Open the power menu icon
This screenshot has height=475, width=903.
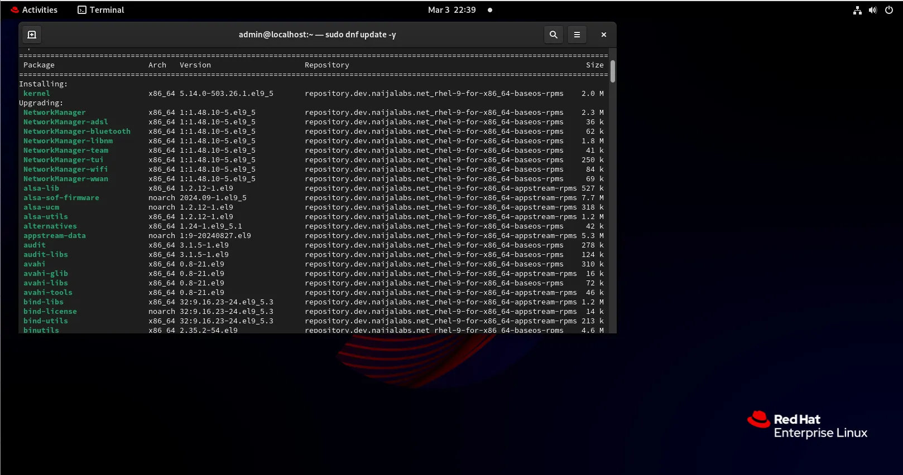click(889, 10)
